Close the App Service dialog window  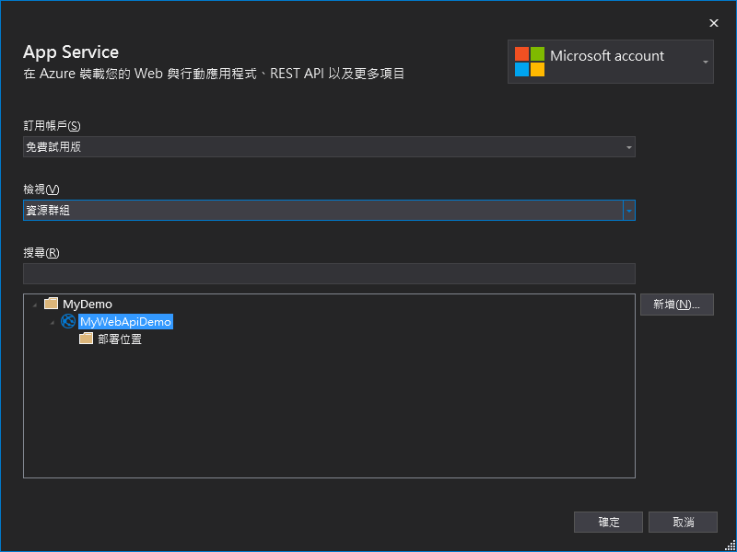click(713, 23)
